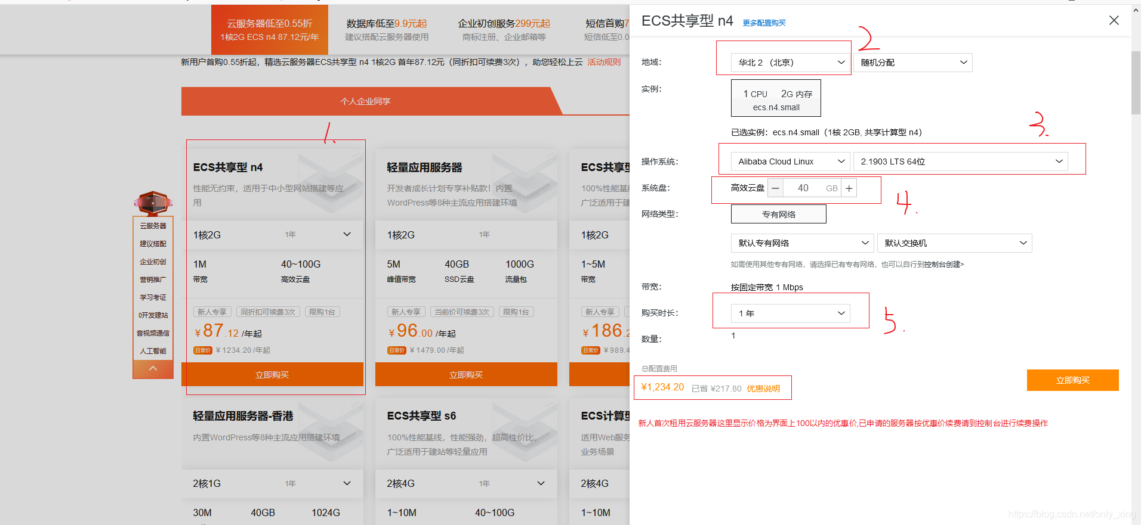Open the 1 年 purchase duration dropdown
The height and width of the screenshot is (525, 1141).
[x=791, y=313]
